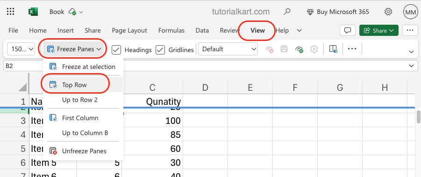Open the File tab
This screenshot has width=421, height=177.
click(13, 31)
